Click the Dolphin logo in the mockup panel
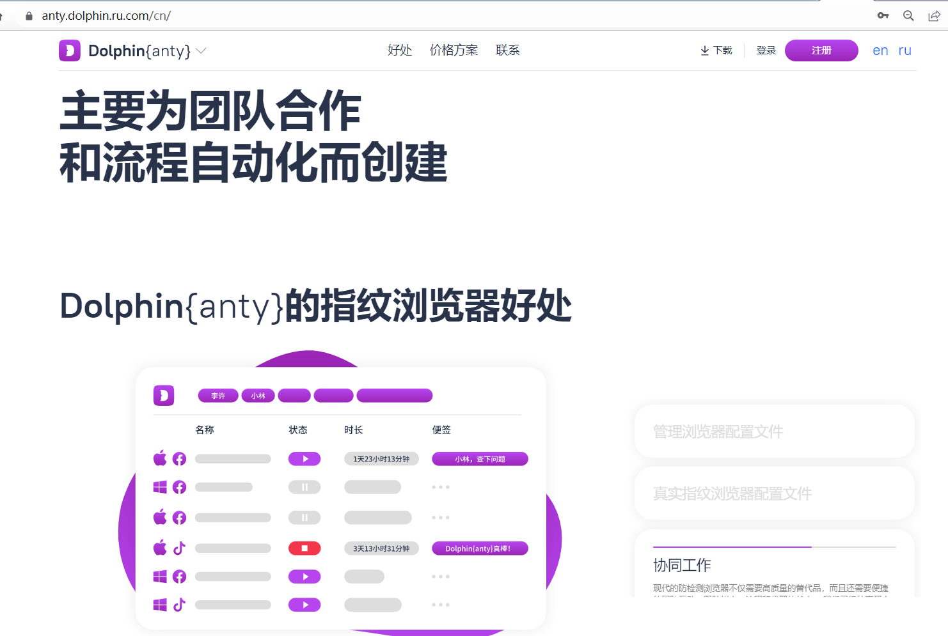This screenshot has height=636, width=948. [x=164, y=396]
